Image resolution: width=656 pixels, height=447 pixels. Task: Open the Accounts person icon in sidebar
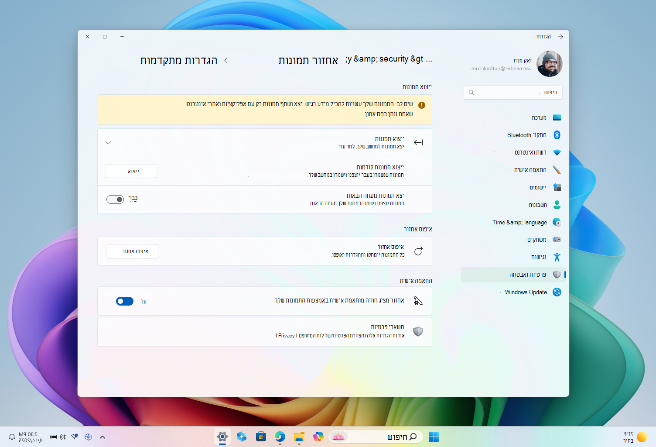pos(557,205)
